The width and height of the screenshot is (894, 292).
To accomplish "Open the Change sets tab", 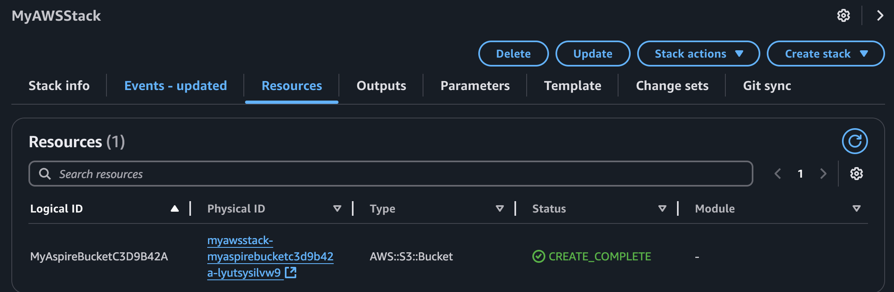I will (x=672, y=86).
